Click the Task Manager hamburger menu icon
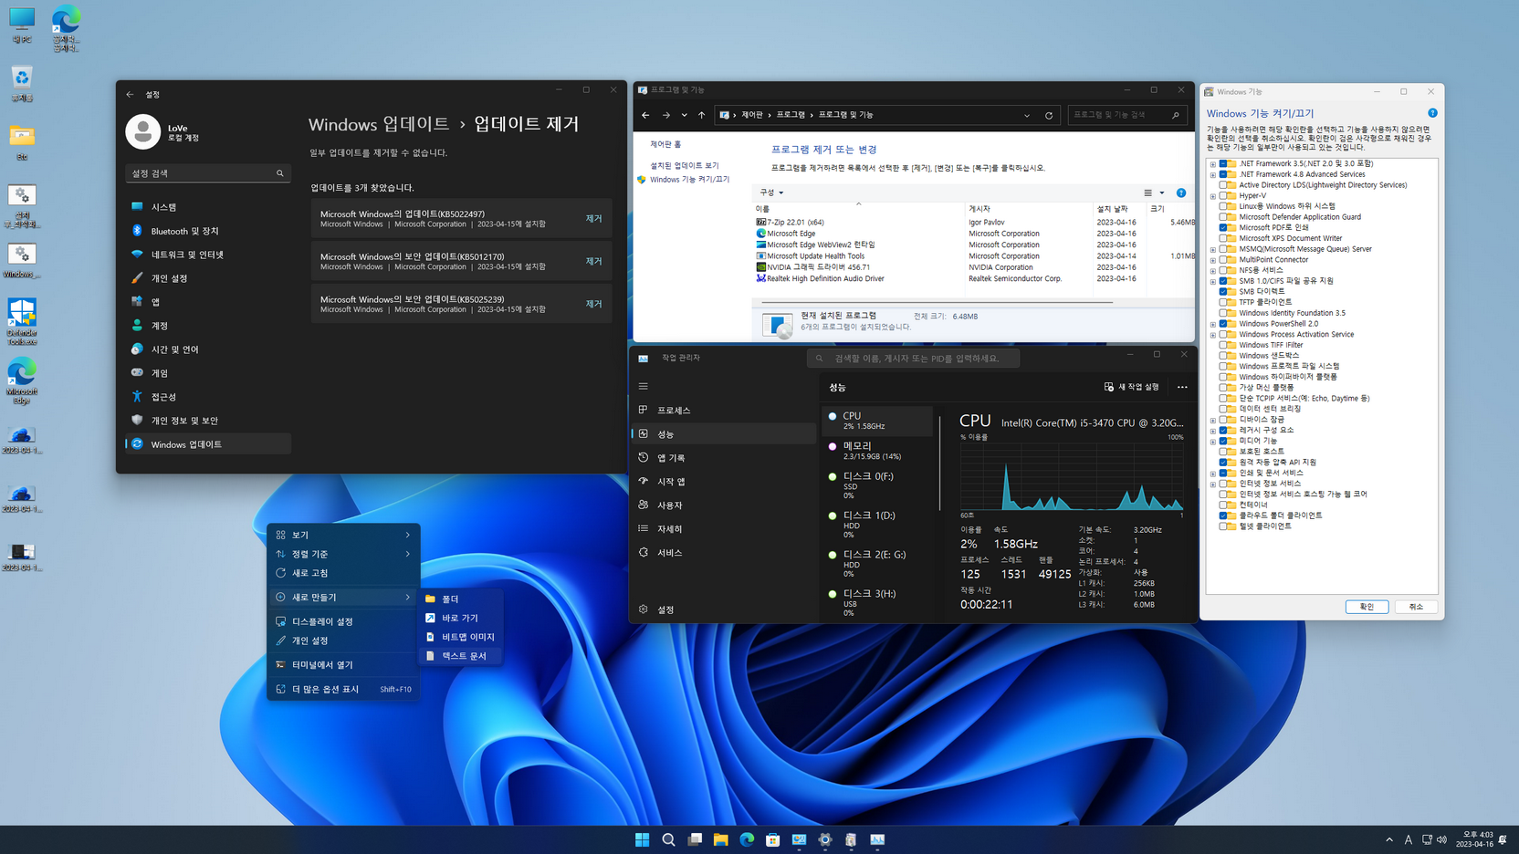 coord(644,386)
